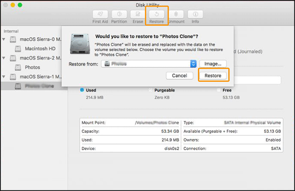This screenshot has width=295, height=191.
Task: Run First Aid from the toolbar
Action: (x=100, y=14)
